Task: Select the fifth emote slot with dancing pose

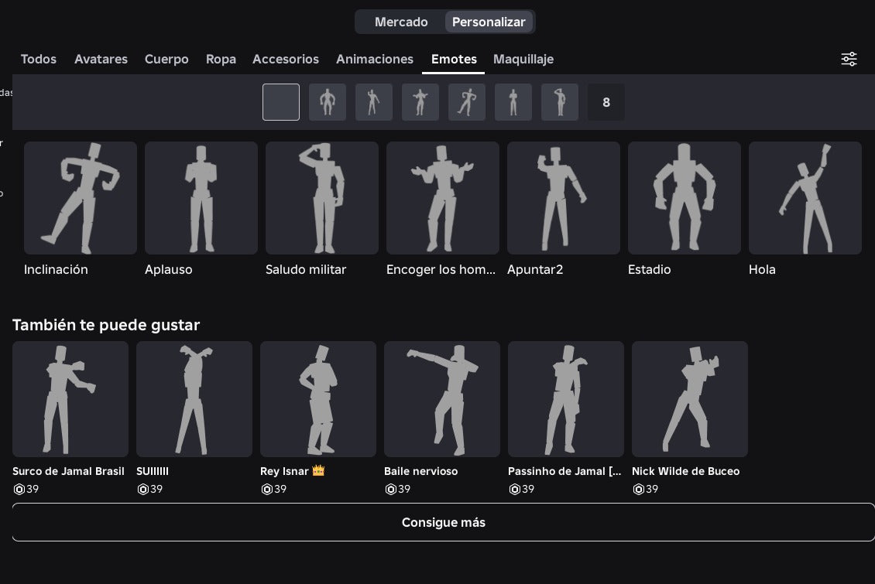Action: click(x=466, y=102)
